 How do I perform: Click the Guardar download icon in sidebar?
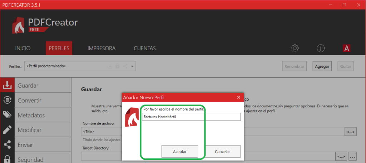coord(7,85)
